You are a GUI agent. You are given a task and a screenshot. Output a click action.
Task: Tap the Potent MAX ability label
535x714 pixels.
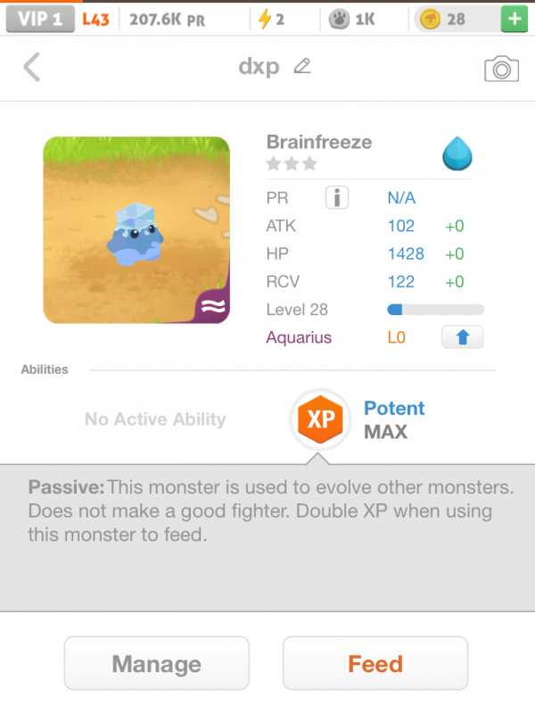click(393, 419)
